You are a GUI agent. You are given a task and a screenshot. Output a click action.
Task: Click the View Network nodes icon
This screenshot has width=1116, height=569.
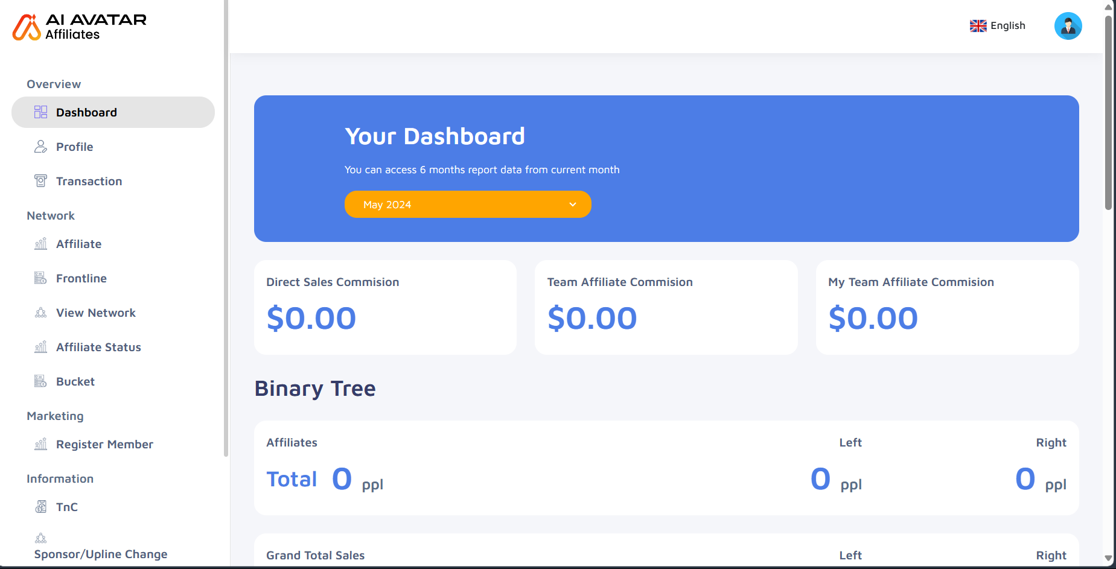click(40, 313)
